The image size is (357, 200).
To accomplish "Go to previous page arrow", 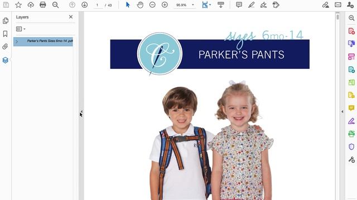I will coord(72,5).
